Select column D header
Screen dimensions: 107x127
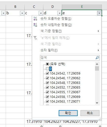52,7
